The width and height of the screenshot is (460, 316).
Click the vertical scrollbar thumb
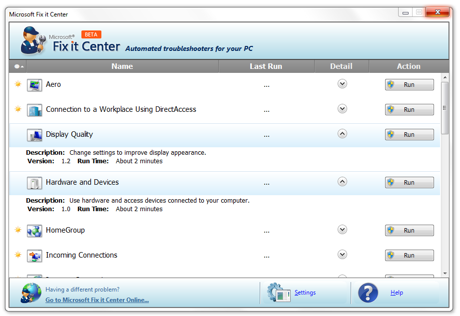coord(445,108)
